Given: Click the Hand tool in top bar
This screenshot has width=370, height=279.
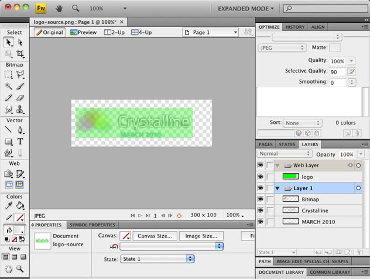Looking at the screenshot, I should 59,9.
